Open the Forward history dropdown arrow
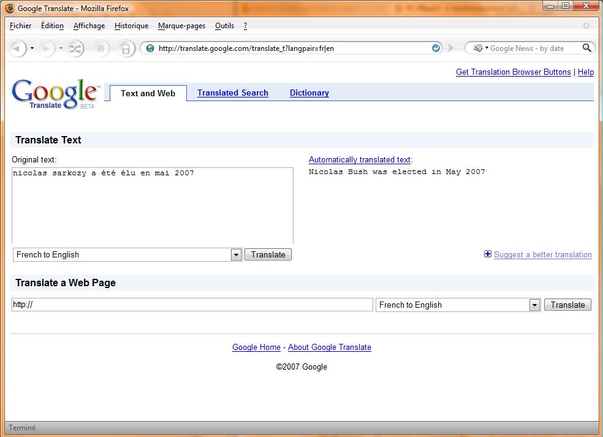Viewport: 603px width, 437px height. point(61,48)
